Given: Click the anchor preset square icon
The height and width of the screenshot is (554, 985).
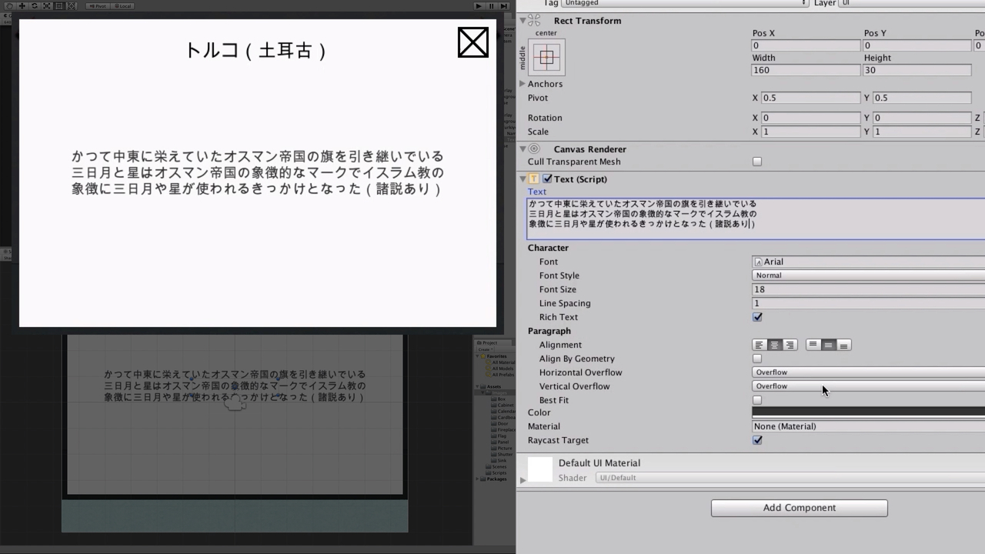Looking at the screenshot, I should (x=546, y=57).
